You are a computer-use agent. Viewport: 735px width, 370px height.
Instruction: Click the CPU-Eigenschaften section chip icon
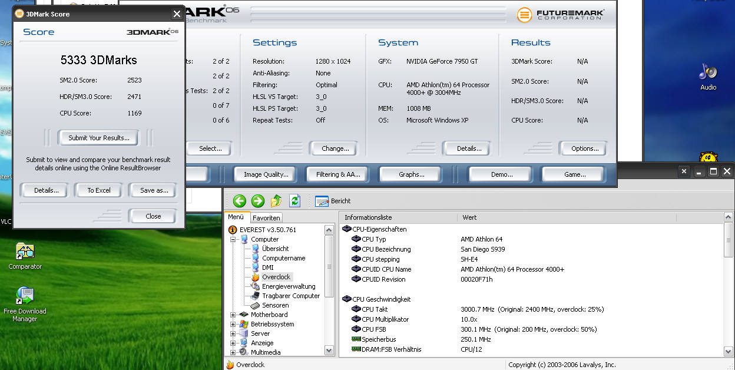pos(347,229)
